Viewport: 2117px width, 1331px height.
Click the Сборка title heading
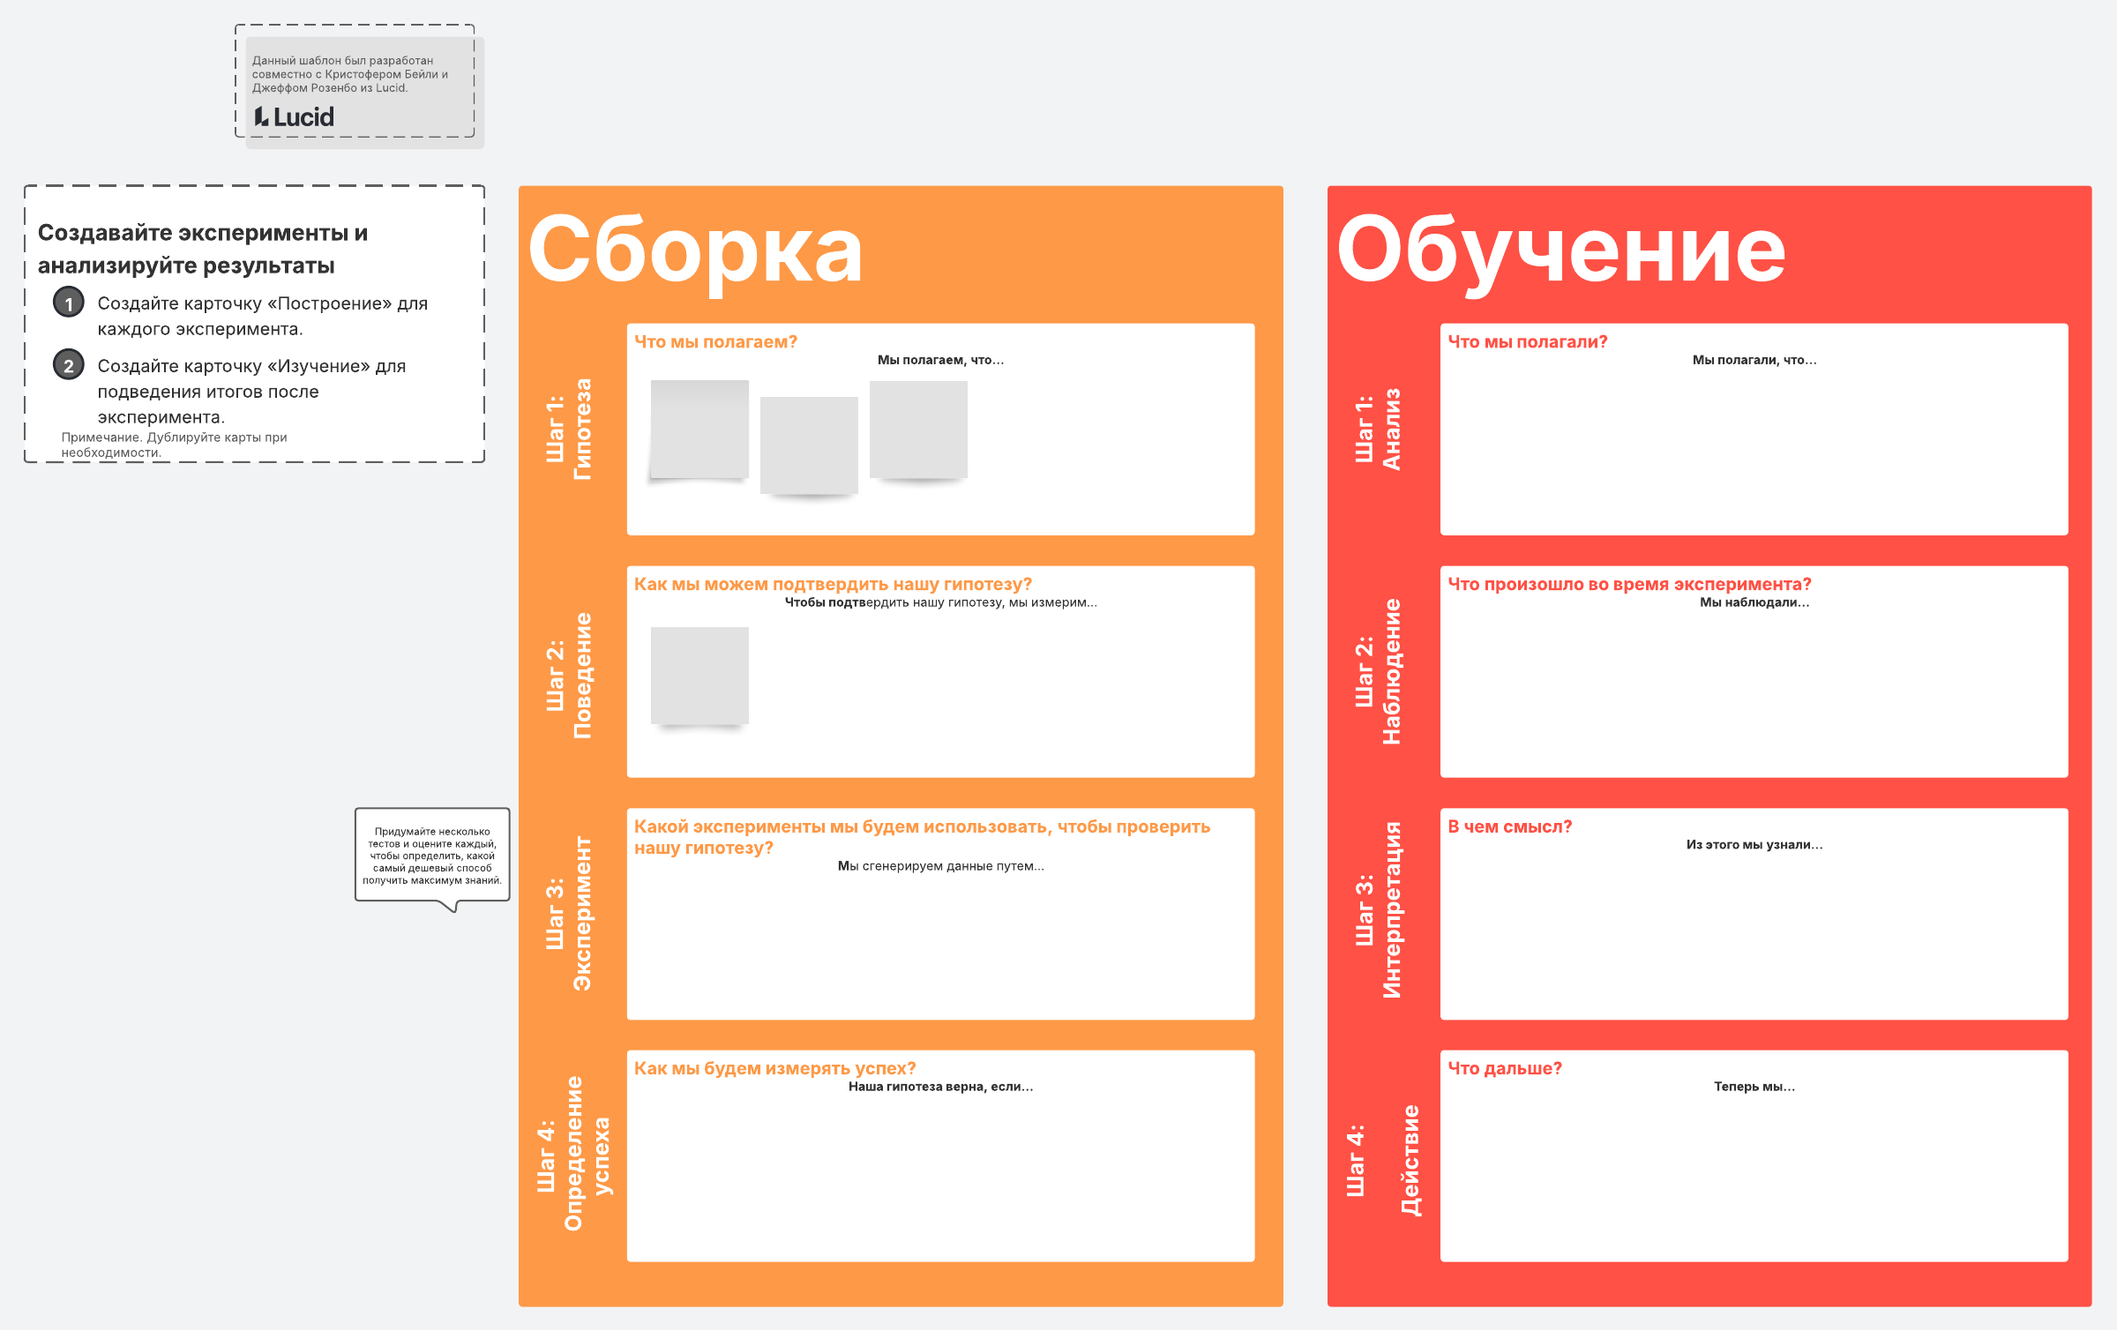tap(695, 250)
